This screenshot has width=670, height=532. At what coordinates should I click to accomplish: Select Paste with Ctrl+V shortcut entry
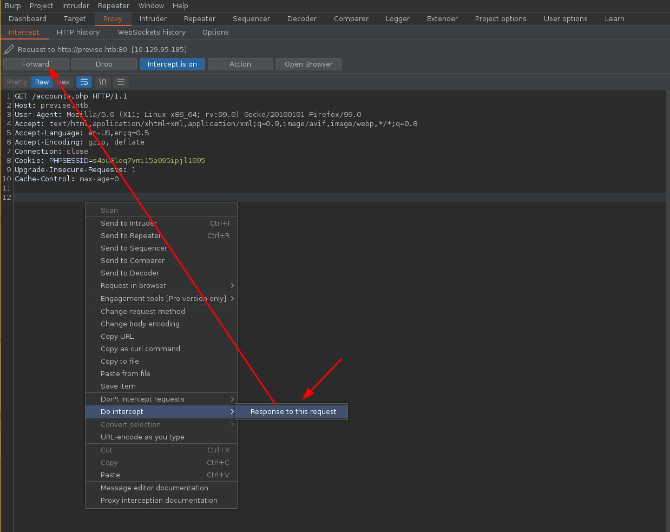coord(161,475)
